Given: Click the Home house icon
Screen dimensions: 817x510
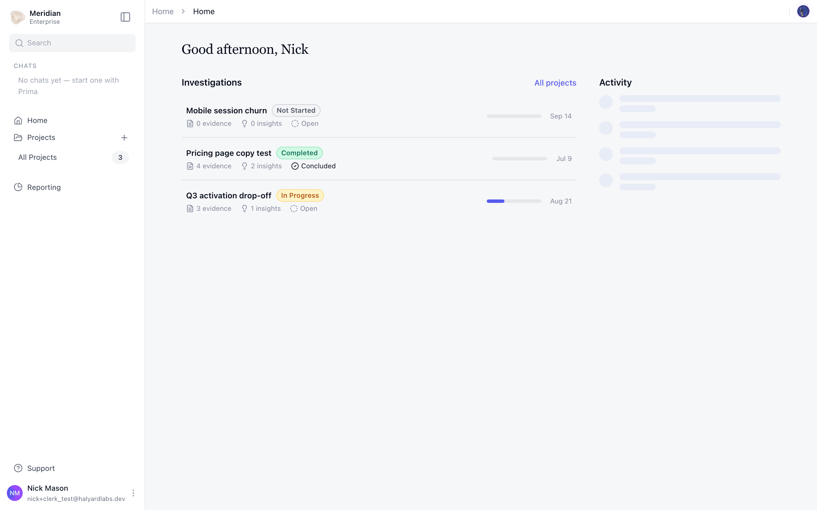Looking at the screenshot, I should tap(18, 120).
